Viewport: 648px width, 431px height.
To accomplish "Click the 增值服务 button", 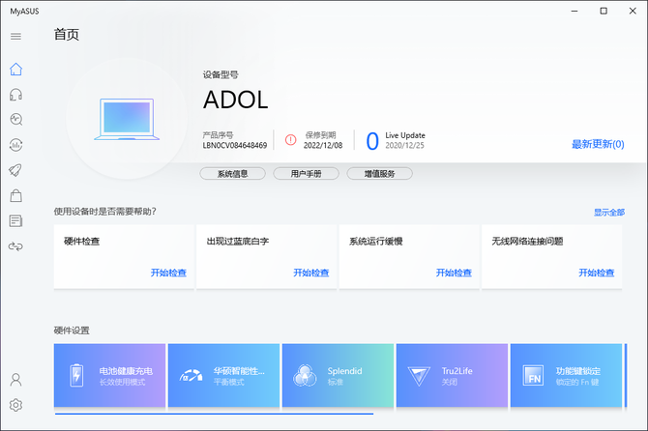I will pyautogui.click(x=379, y=174).
